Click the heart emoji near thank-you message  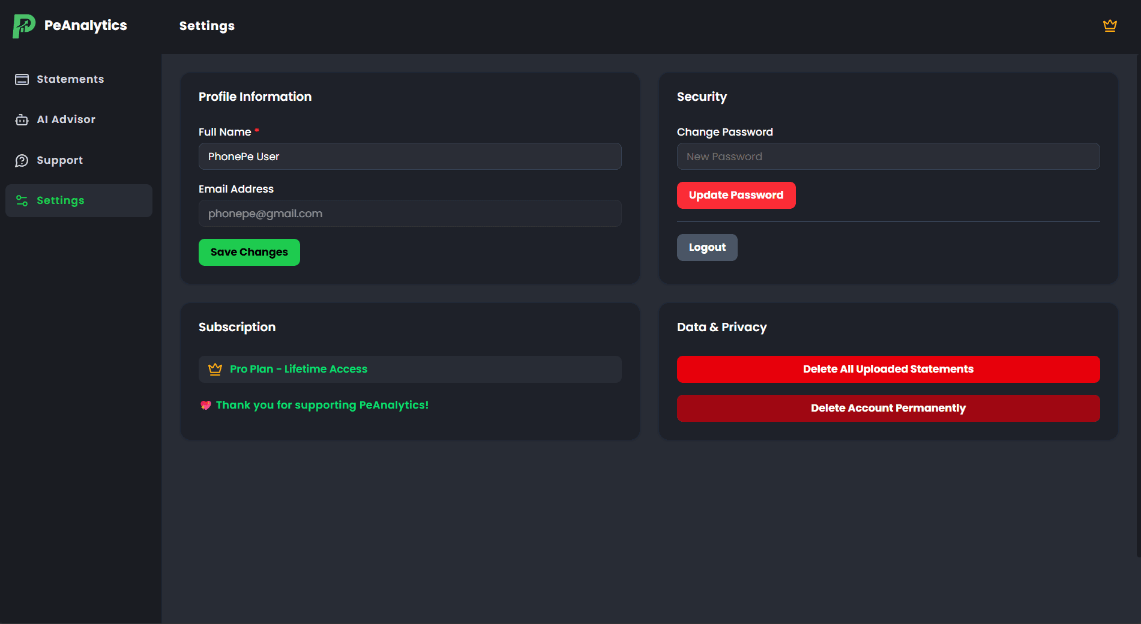(206, 406)
